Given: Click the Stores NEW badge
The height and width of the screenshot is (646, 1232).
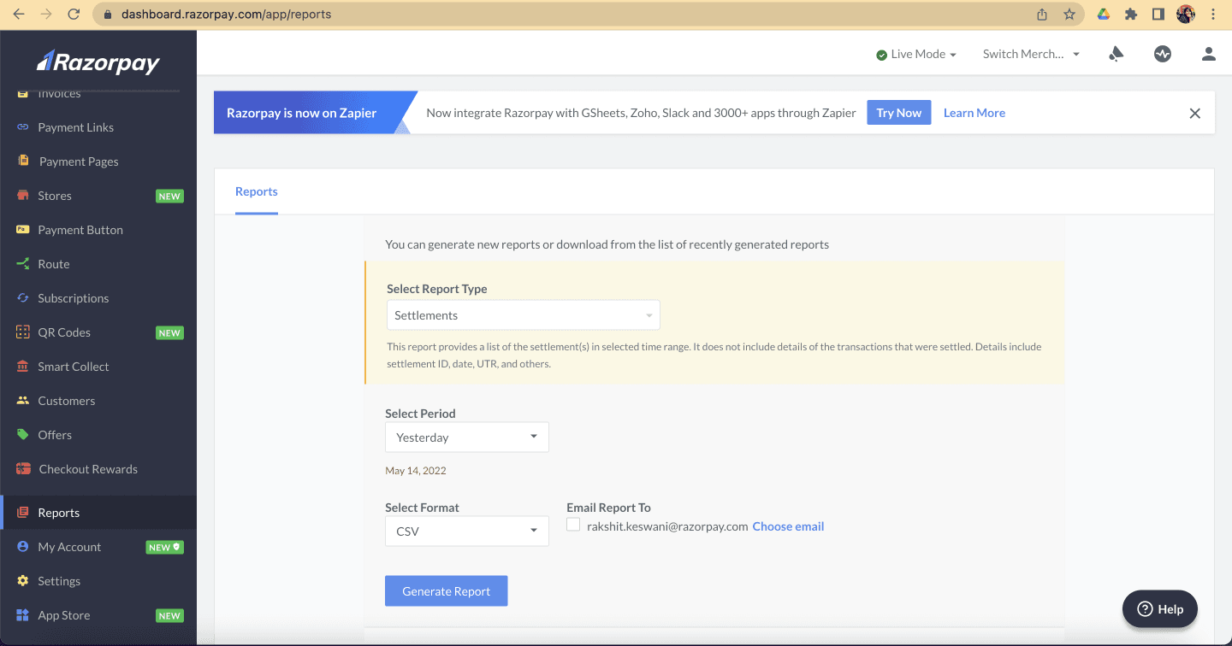Looking at the screenshot, I should pyautogui.click(x=169, y=196).
